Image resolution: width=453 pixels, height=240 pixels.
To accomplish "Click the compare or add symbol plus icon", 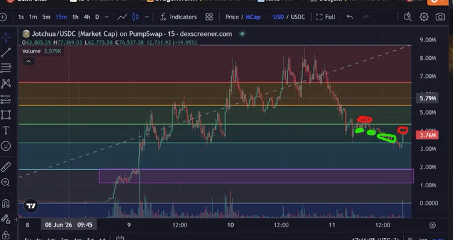I will click(3, 17).
